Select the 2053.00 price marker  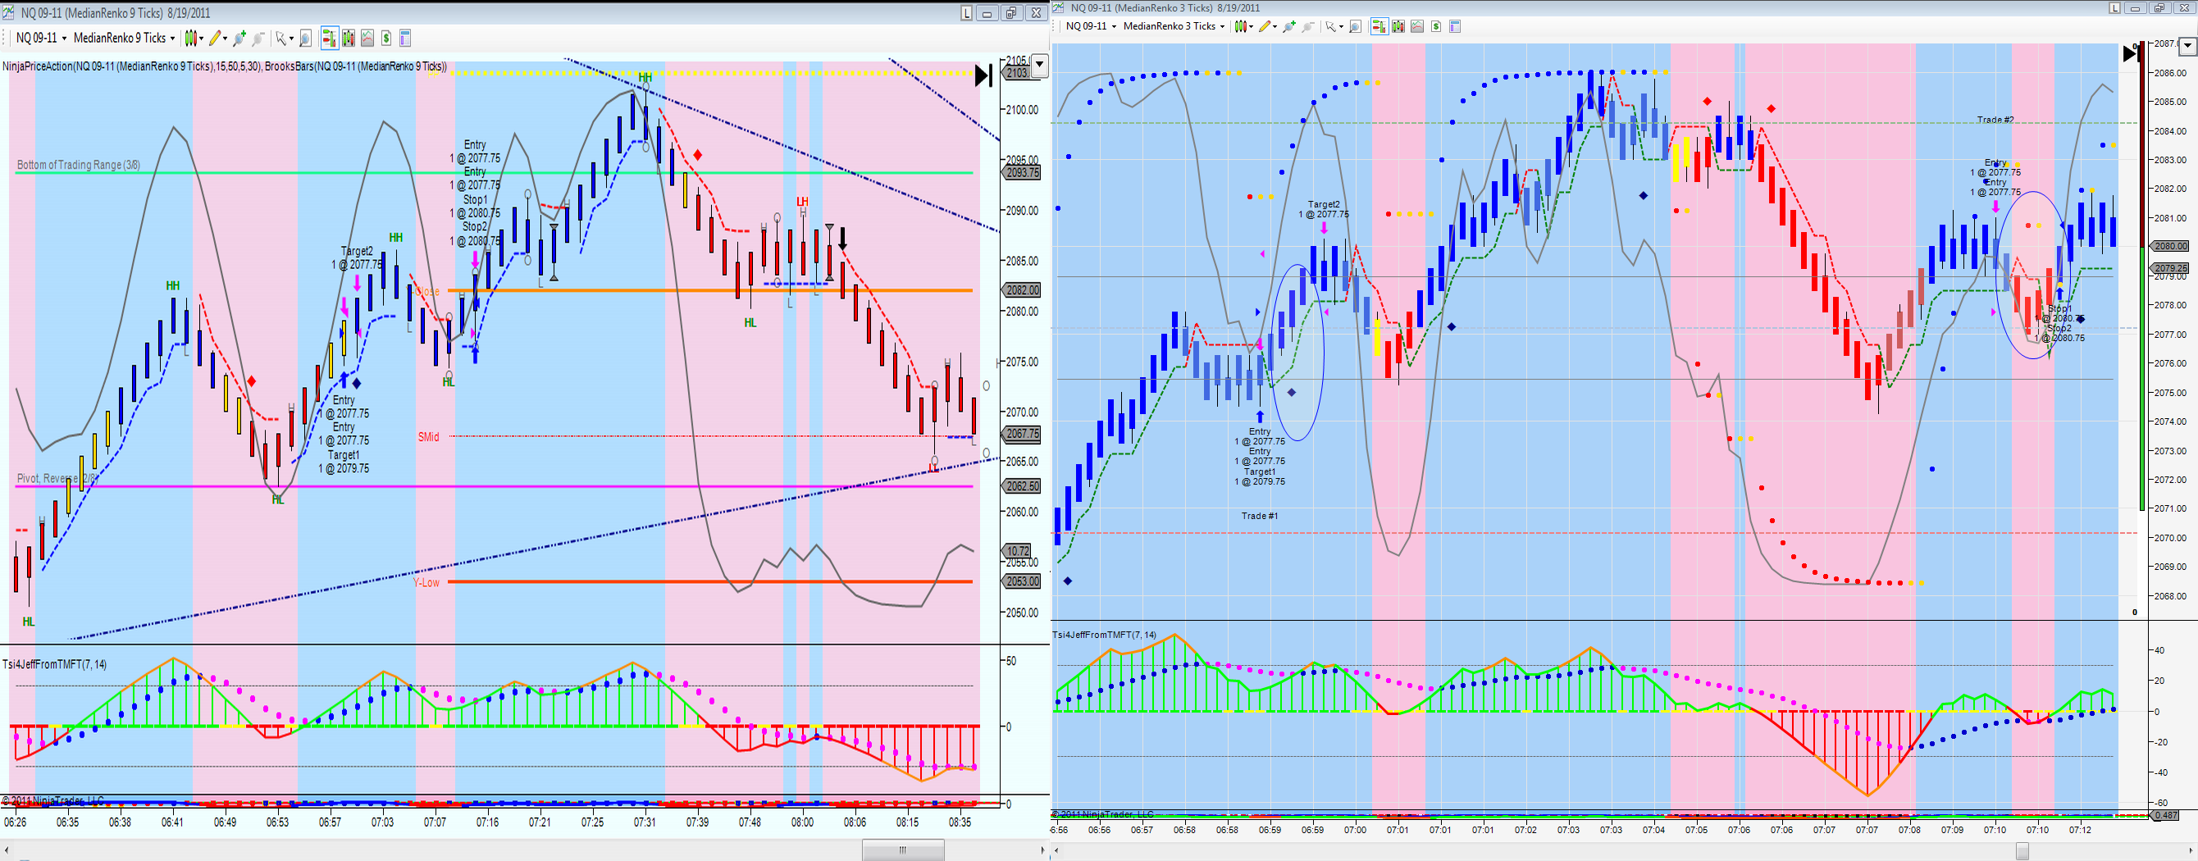[1023, 581]
